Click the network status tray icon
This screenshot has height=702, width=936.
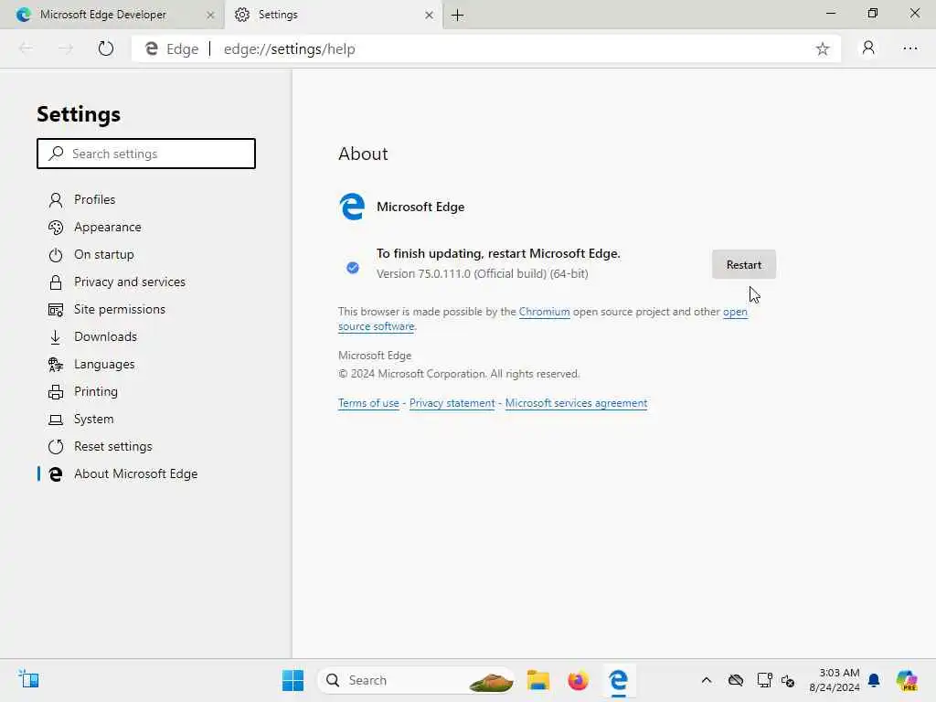764,680
